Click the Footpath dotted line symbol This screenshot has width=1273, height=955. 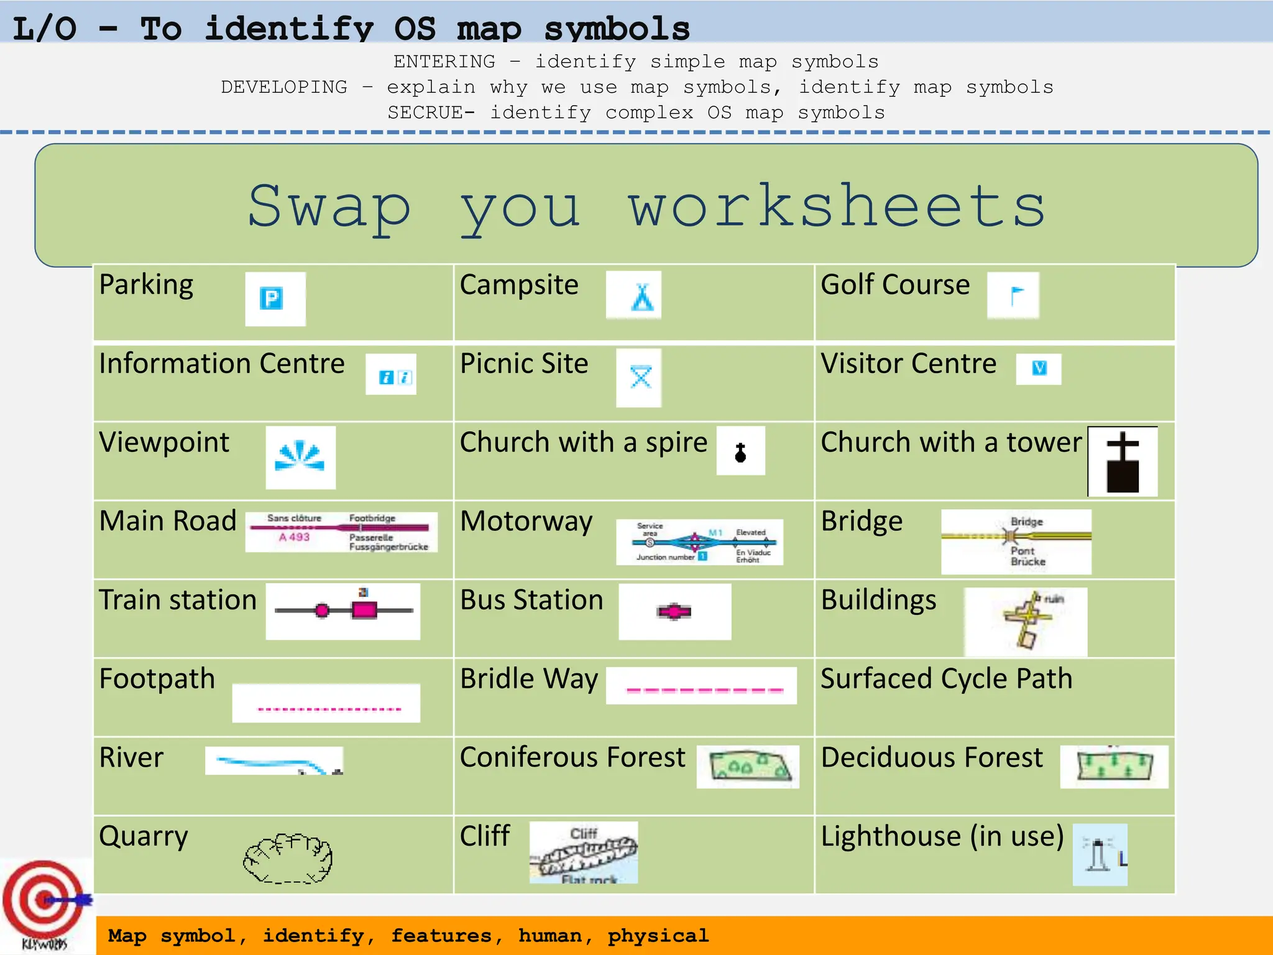326,703
